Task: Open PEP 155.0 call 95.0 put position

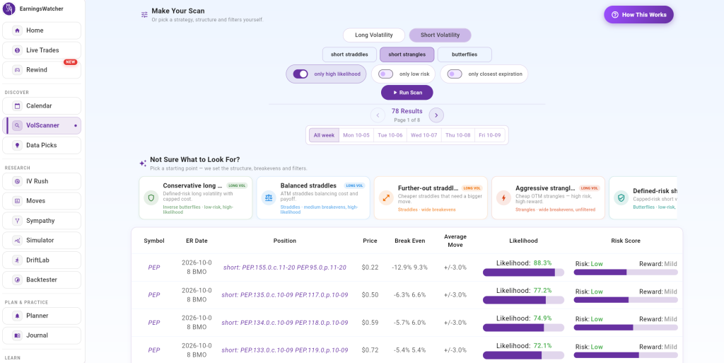Action: 285,267
